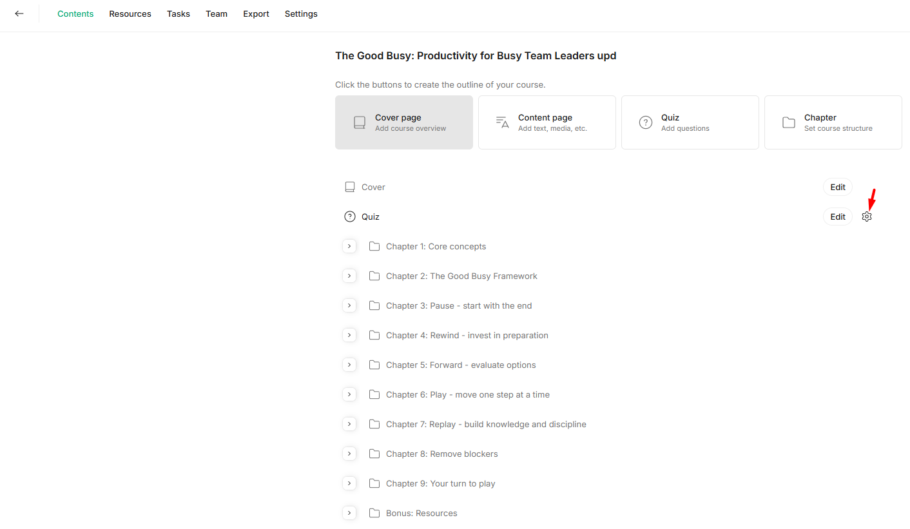Add a new Chapter to course
Viewport: 910px width, 529px height.
tap(833, 122)
